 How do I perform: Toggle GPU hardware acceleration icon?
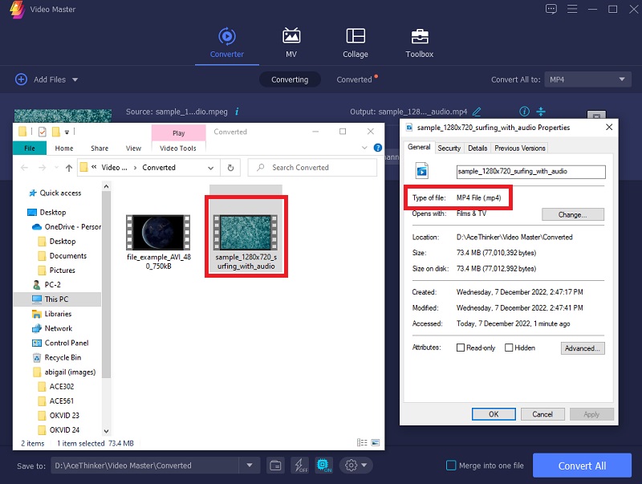[324, 466]
